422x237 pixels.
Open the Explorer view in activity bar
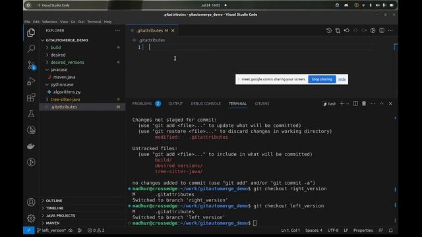point(31,33)
